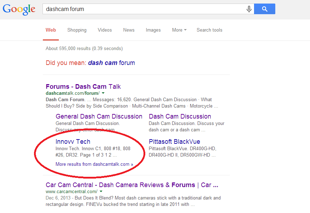Screen dimensions: 310x213
Task: Open the Images tab
Action: click(153, 30)
